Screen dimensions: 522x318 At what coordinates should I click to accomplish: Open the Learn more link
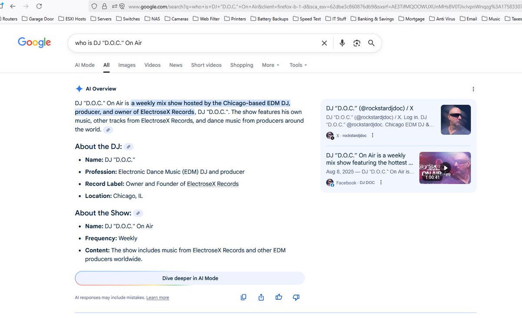point(157,298)
